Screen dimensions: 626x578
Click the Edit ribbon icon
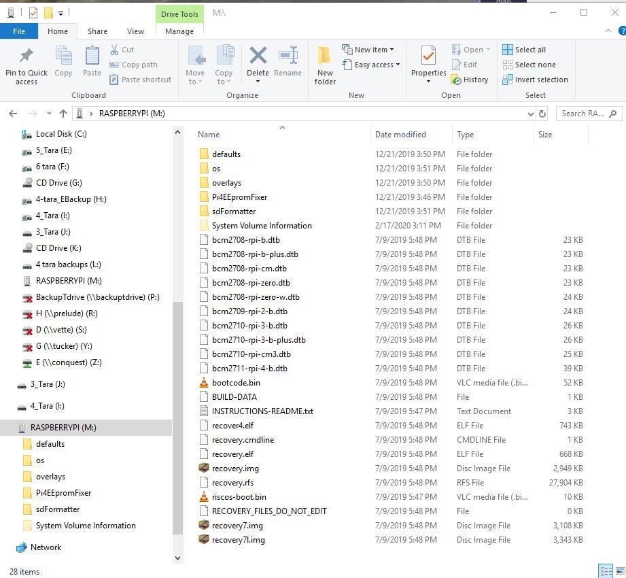[456, 65]
